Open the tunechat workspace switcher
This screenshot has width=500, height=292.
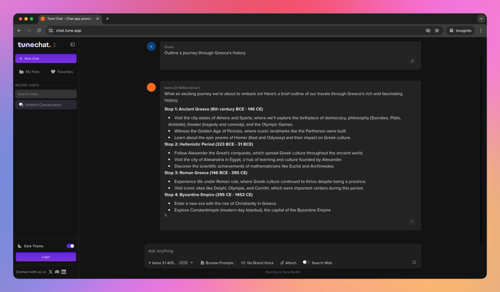point(49,45)
